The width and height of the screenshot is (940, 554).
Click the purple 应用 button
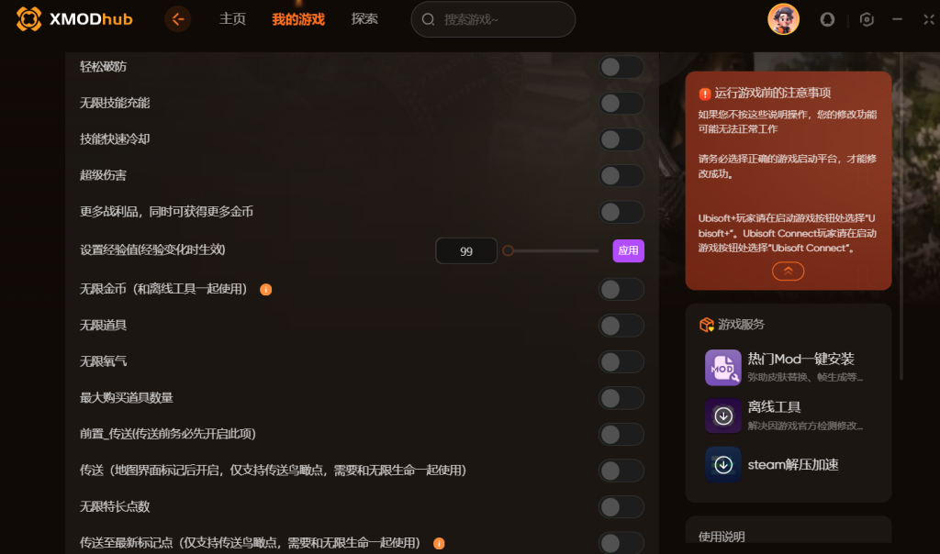click(628, 251)
